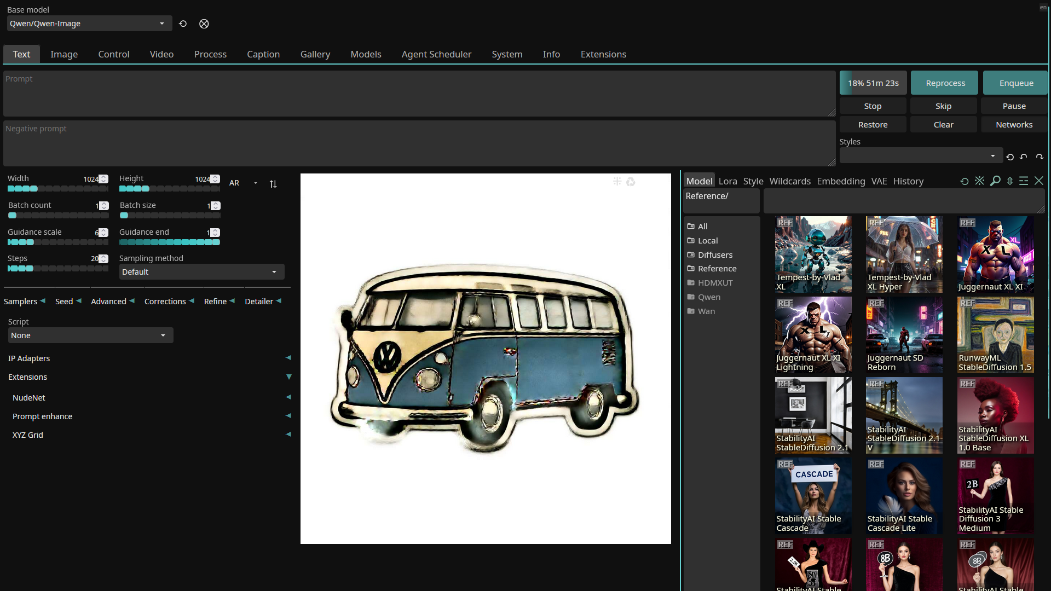The width and height of the screenshot is (1051, 591).
Task: Switch to the Control tab
Action: tap(113, 54)
